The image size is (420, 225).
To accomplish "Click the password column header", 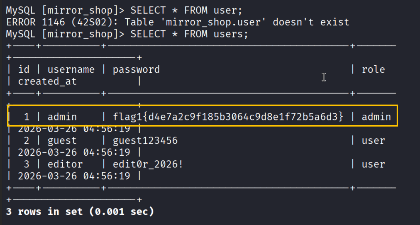I will tap(136, 70).
